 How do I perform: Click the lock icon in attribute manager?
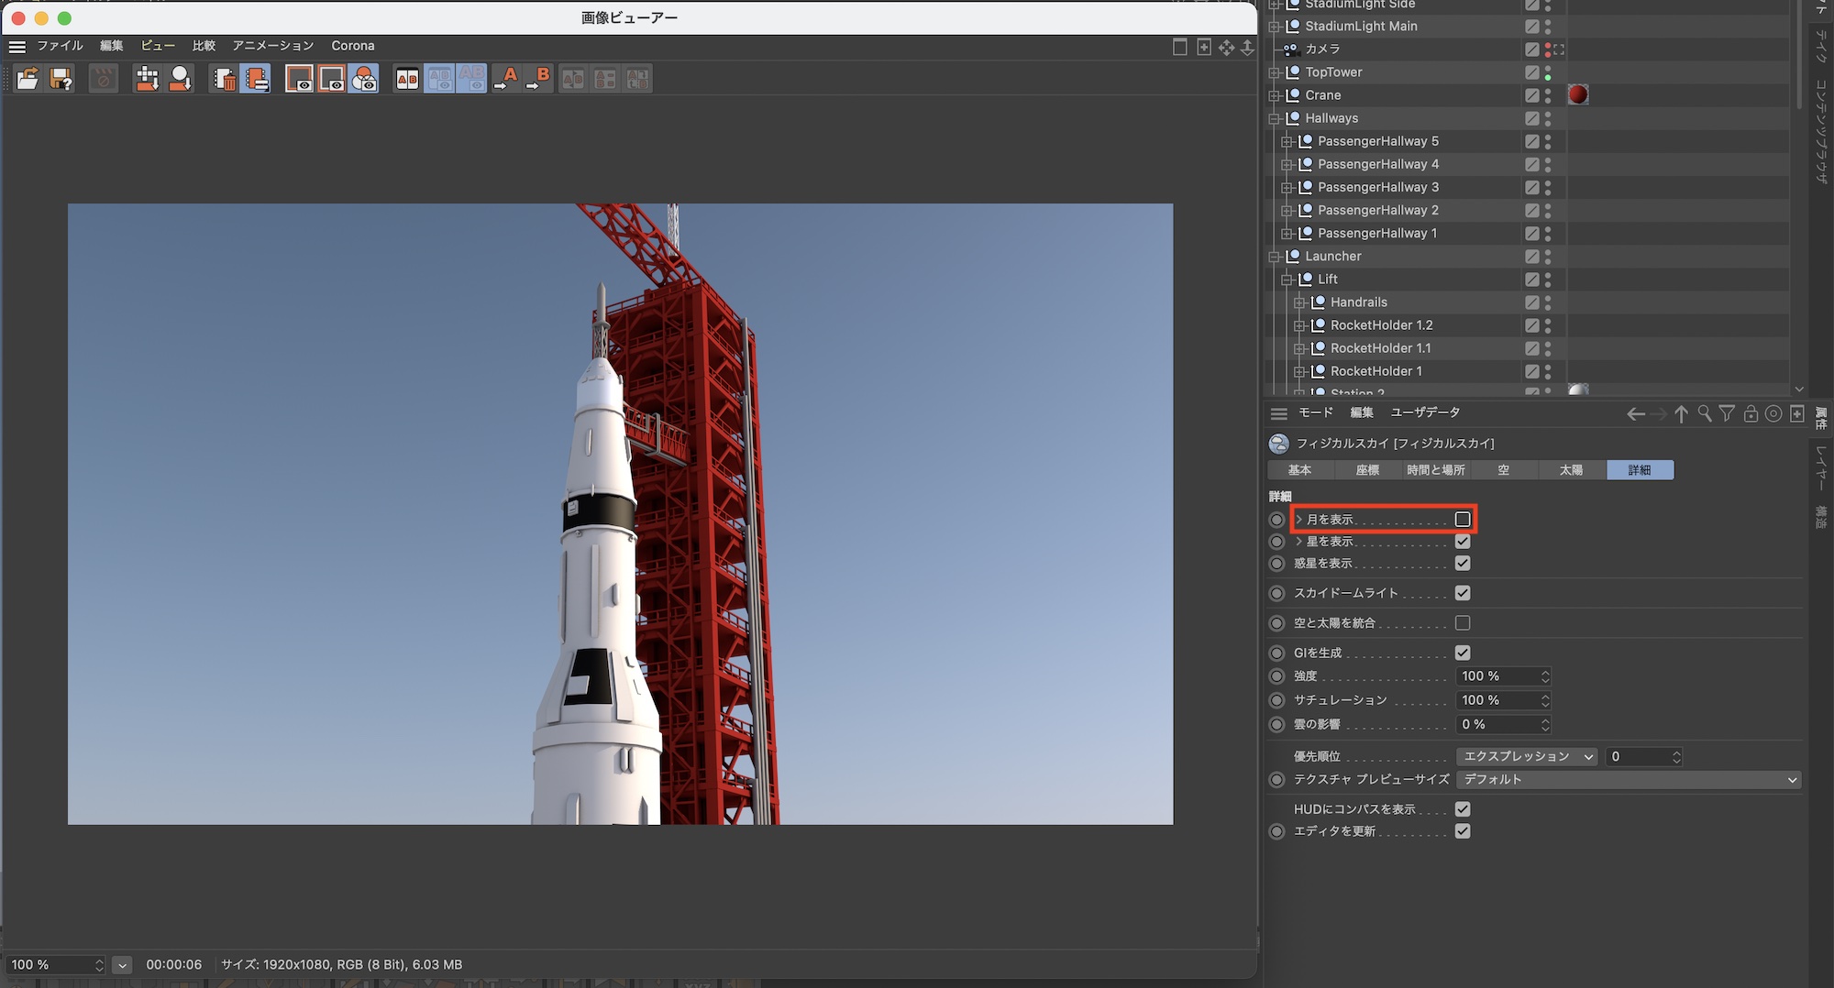(x=1751, y=414)
